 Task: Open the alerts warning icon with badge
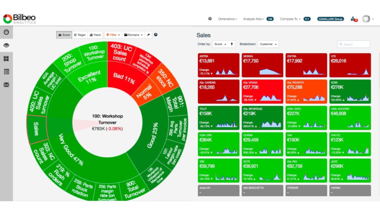pos(353,19)
